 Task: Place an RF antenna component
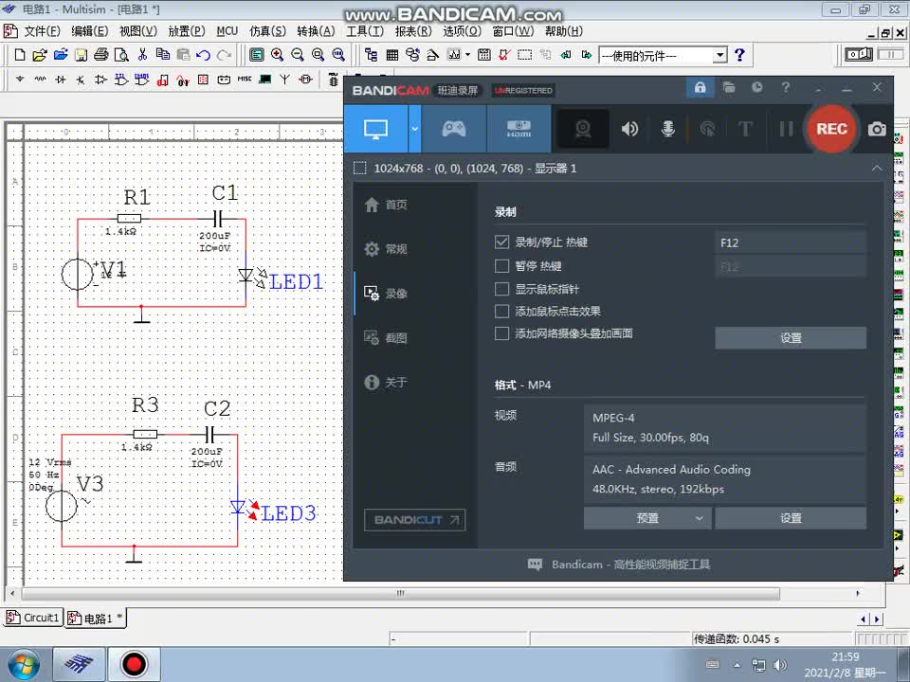click(x=285, y=79)
